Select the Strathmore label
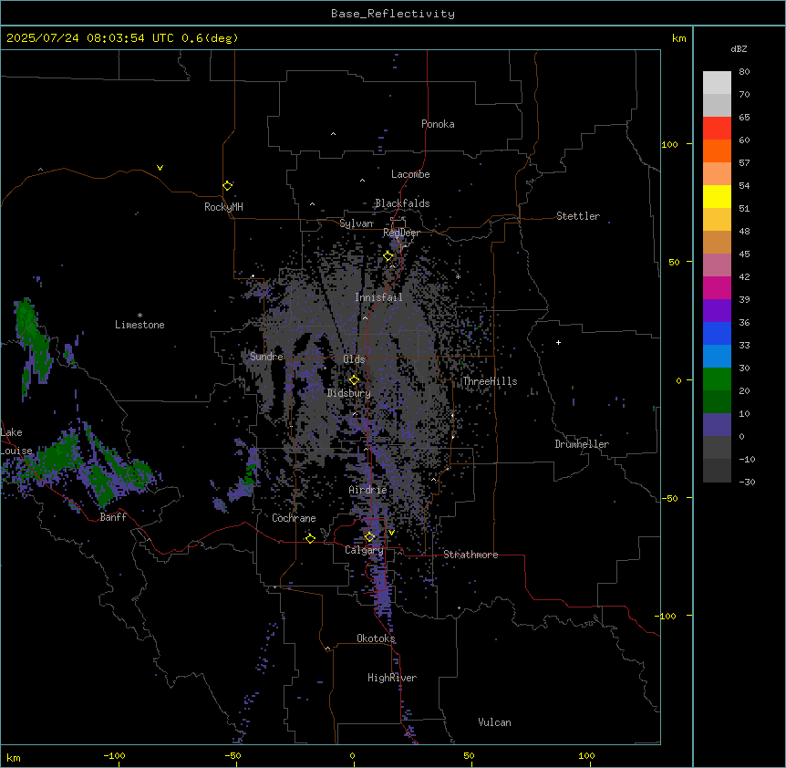This screenshot has height=768, width=786. [471, 555]
